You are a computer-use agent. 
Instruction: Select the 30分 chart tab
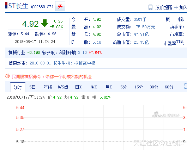154,87
